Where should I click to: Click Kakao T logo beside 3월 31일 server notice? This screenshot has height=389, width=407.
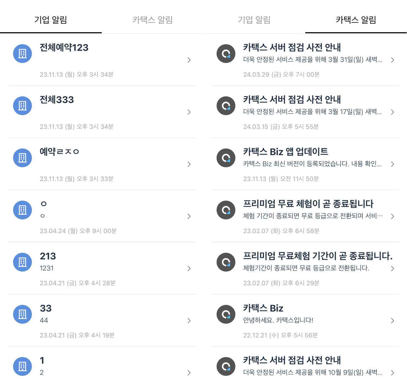[x=226, y=54]
